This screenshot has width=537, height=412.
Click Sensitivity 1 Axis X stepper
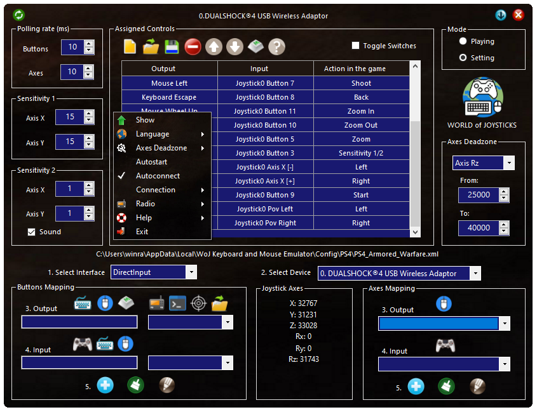89,117
